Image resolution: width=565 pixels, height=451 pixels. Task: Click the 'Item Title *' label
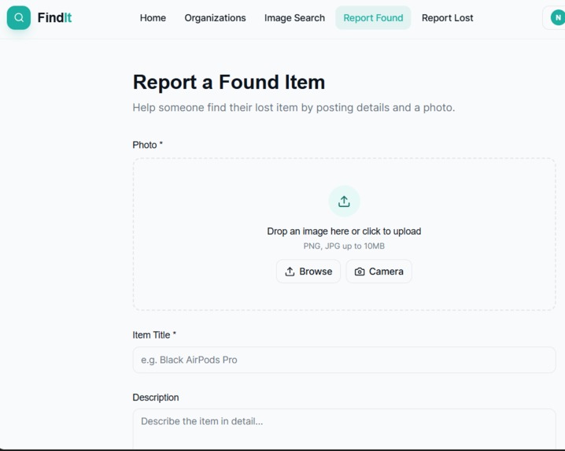154,335
